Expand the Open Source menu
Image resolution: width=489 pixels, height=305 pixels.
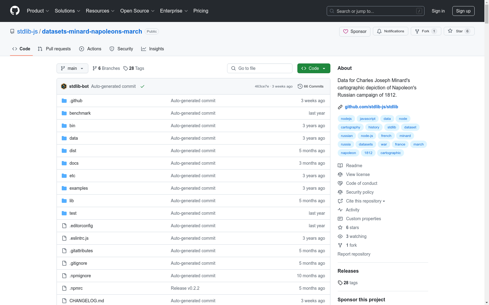click(137, 11)
